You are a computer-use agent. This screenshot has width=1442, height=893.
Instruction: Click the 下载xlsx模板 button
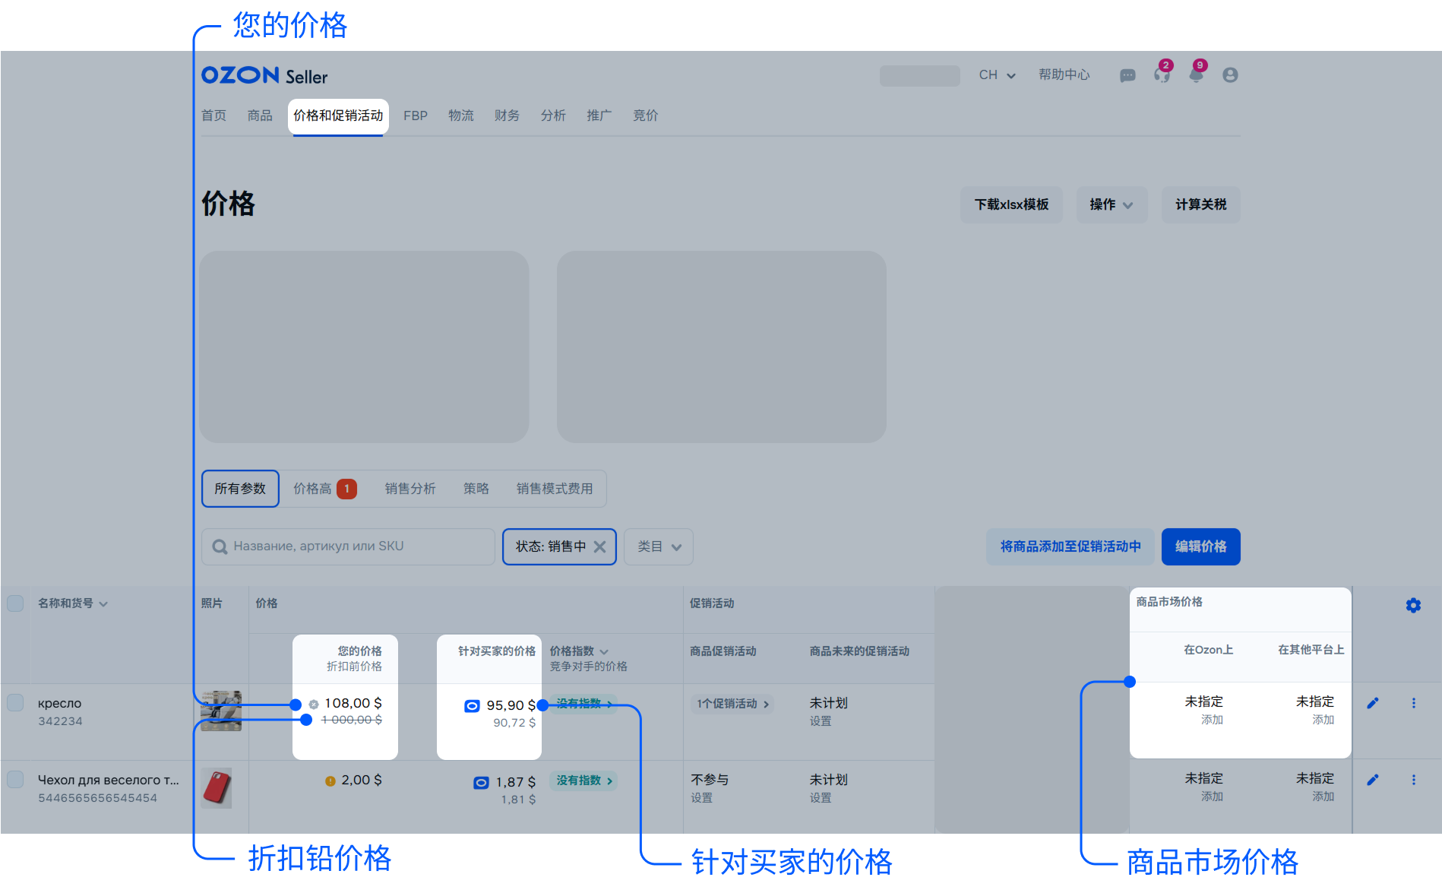(x=1011, y=204)
